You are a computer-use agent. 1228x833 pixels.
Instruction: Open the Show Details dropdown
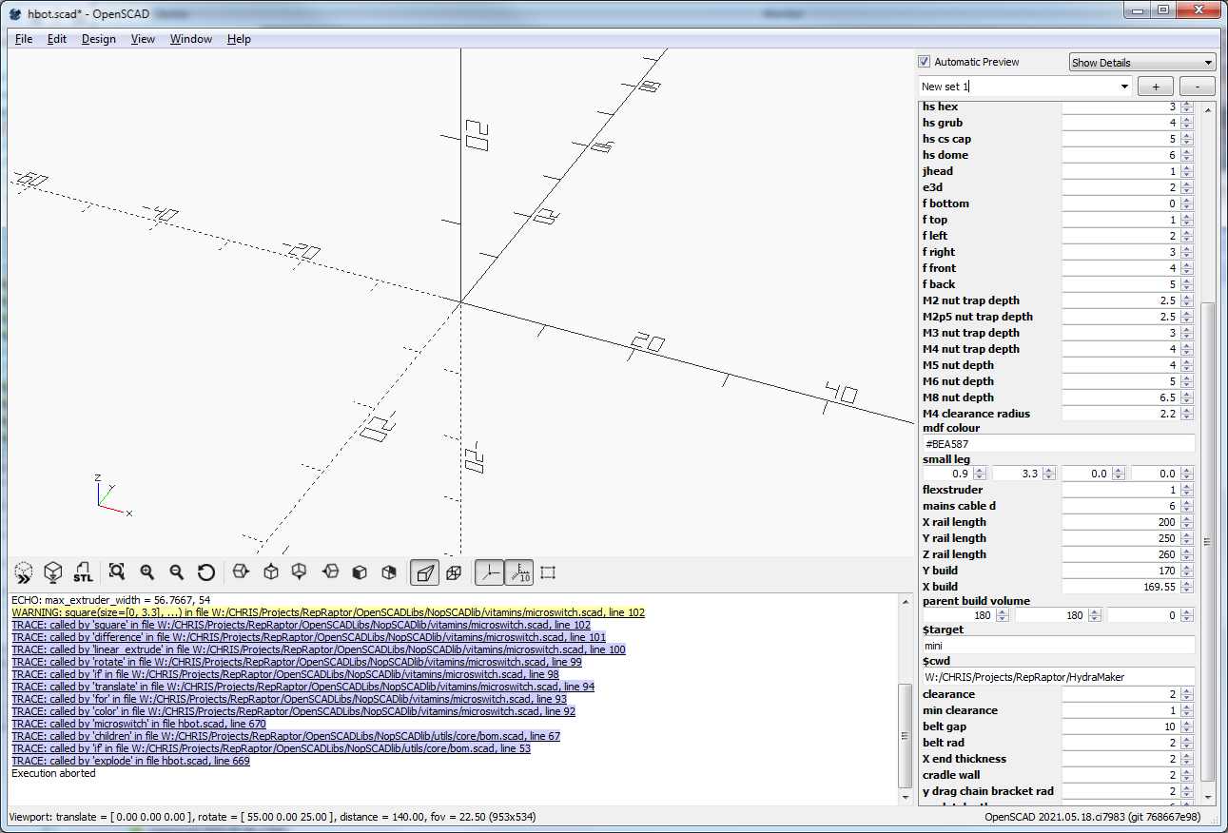(1141, 61)
